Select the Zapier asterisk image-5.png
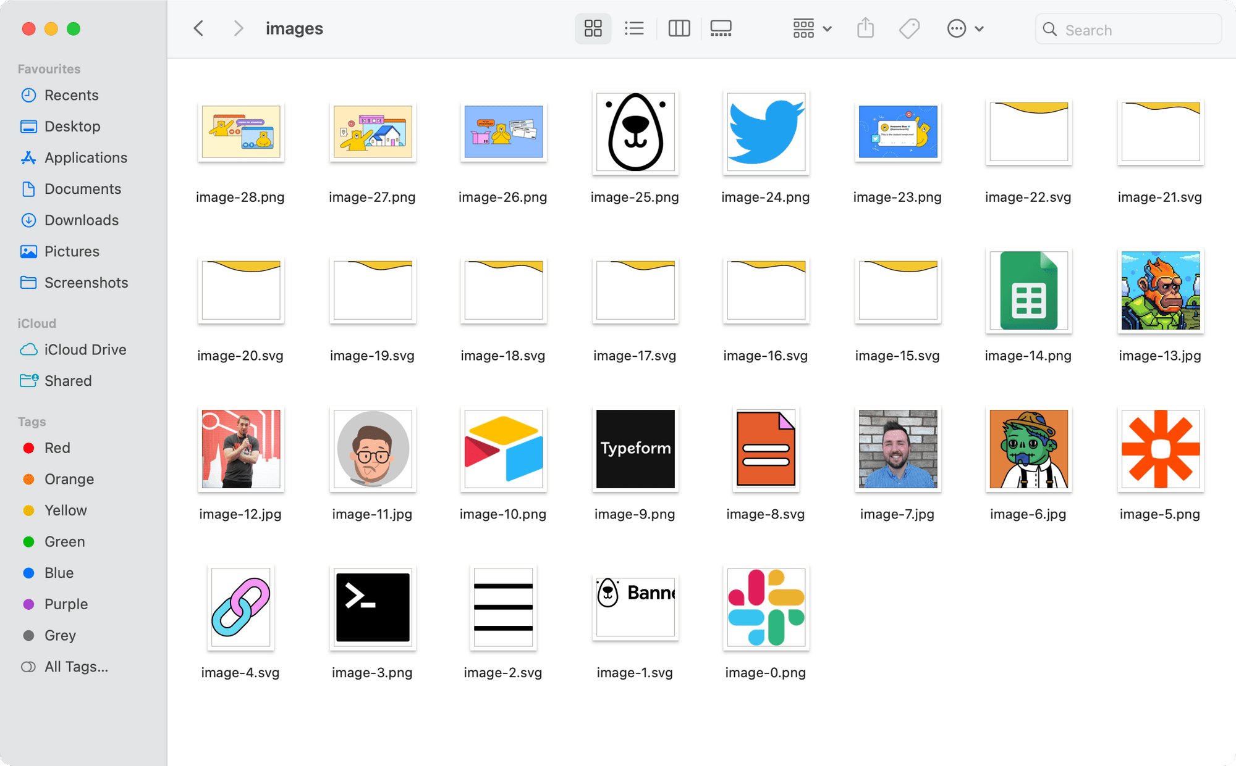Viewport: 1236px width, 766px height. [x=1161, y=449]
